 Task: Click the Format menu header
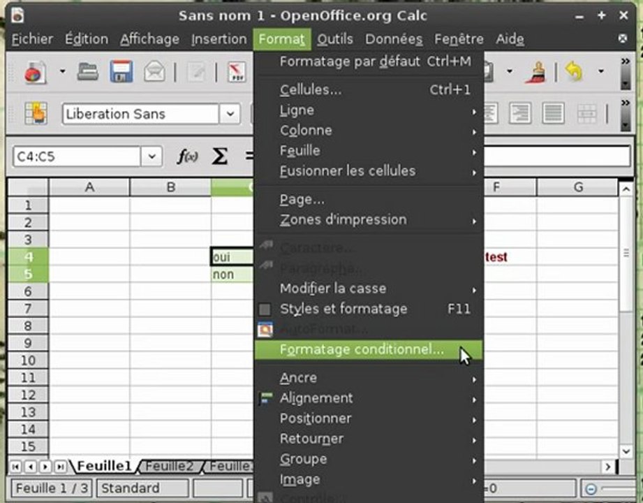[282, 39]
